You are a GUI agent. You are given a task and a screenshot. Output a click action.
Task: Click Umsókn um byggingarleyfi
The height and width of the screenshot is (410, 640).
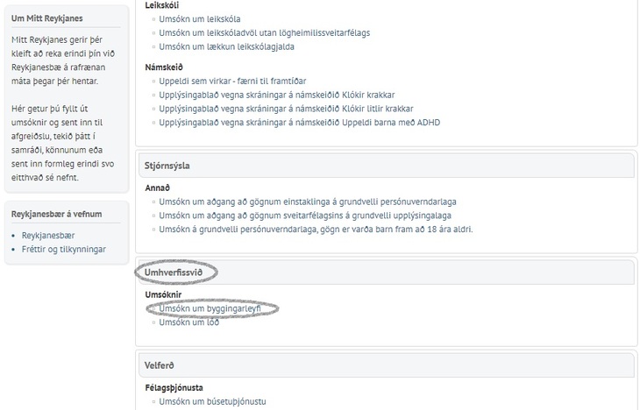(210, 309)
